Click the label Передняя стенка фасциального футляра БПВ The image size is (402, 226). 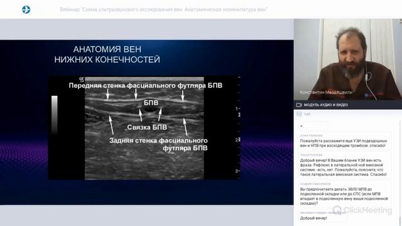(145, 85)
